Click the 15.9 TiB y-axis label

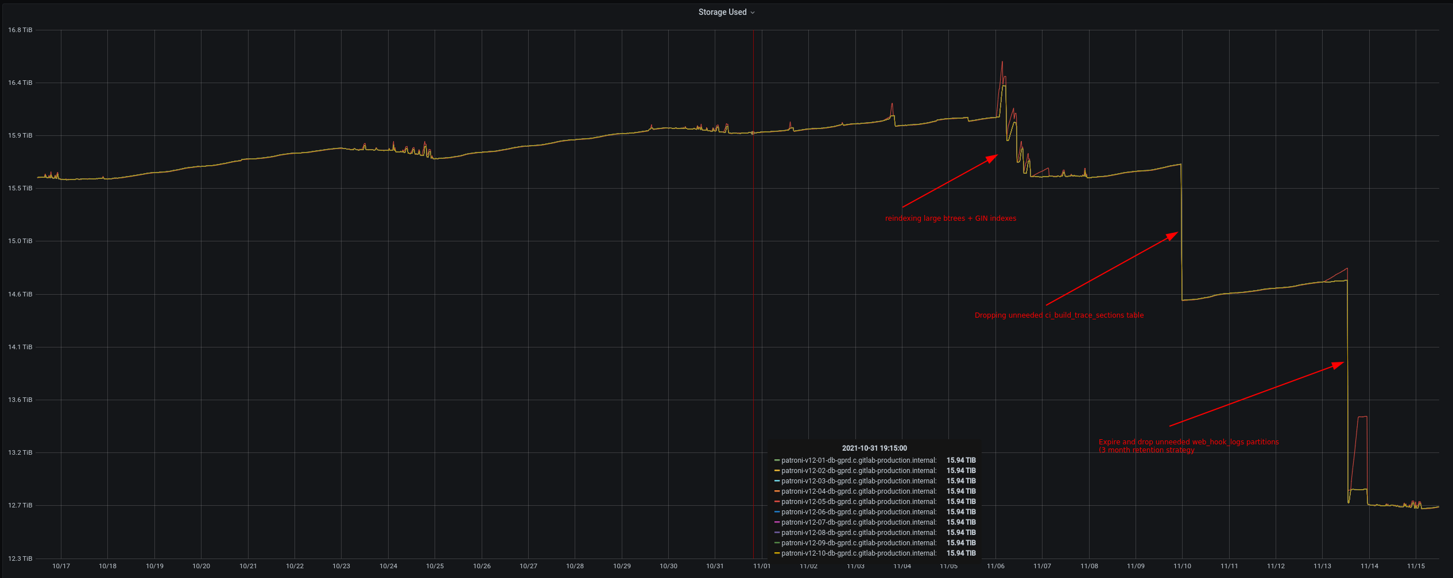[20, 135]
